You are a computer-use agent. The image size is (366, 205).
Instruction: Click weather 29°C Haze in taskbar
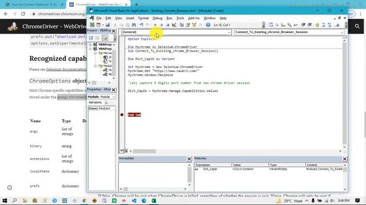click(x=289, y=200)
